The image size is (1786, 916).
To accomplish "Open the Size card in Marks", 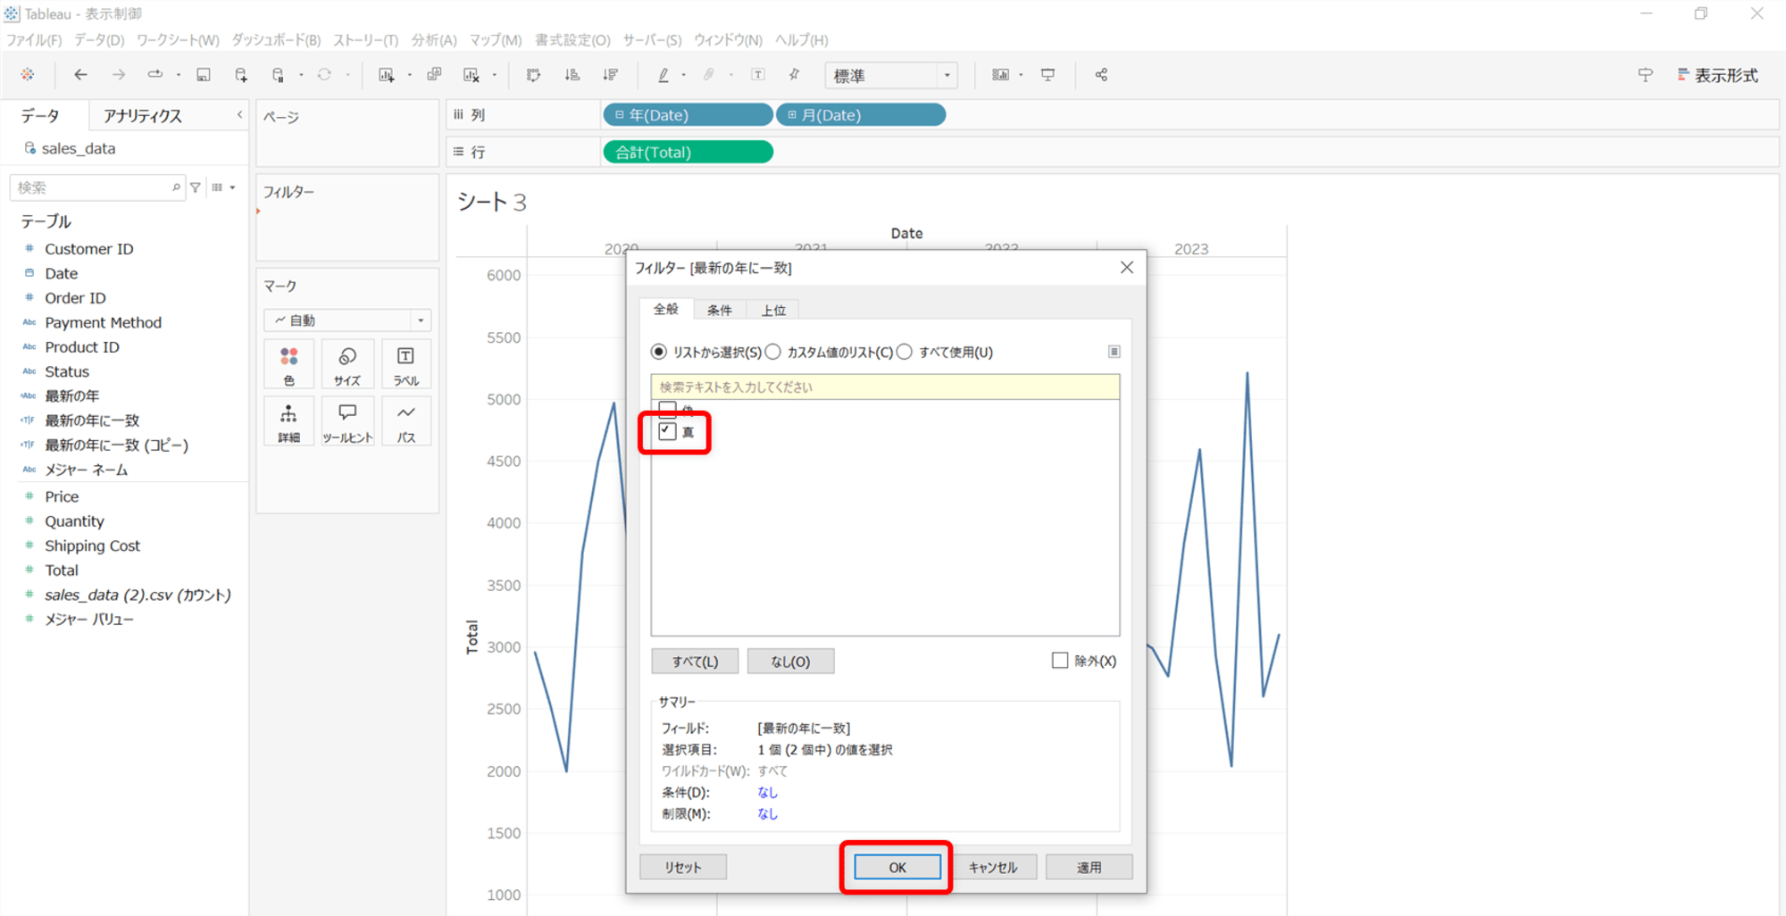I will pyautogui.click(x=347, y=364).
